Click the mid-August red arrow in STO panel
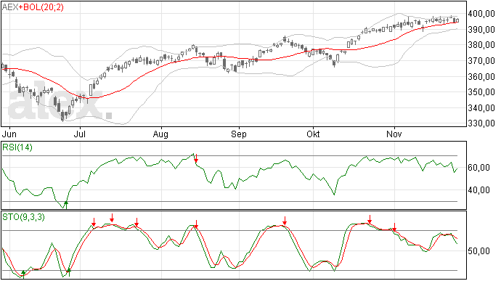Viewport: 501px width, 281px height. (x=196, y=224)
